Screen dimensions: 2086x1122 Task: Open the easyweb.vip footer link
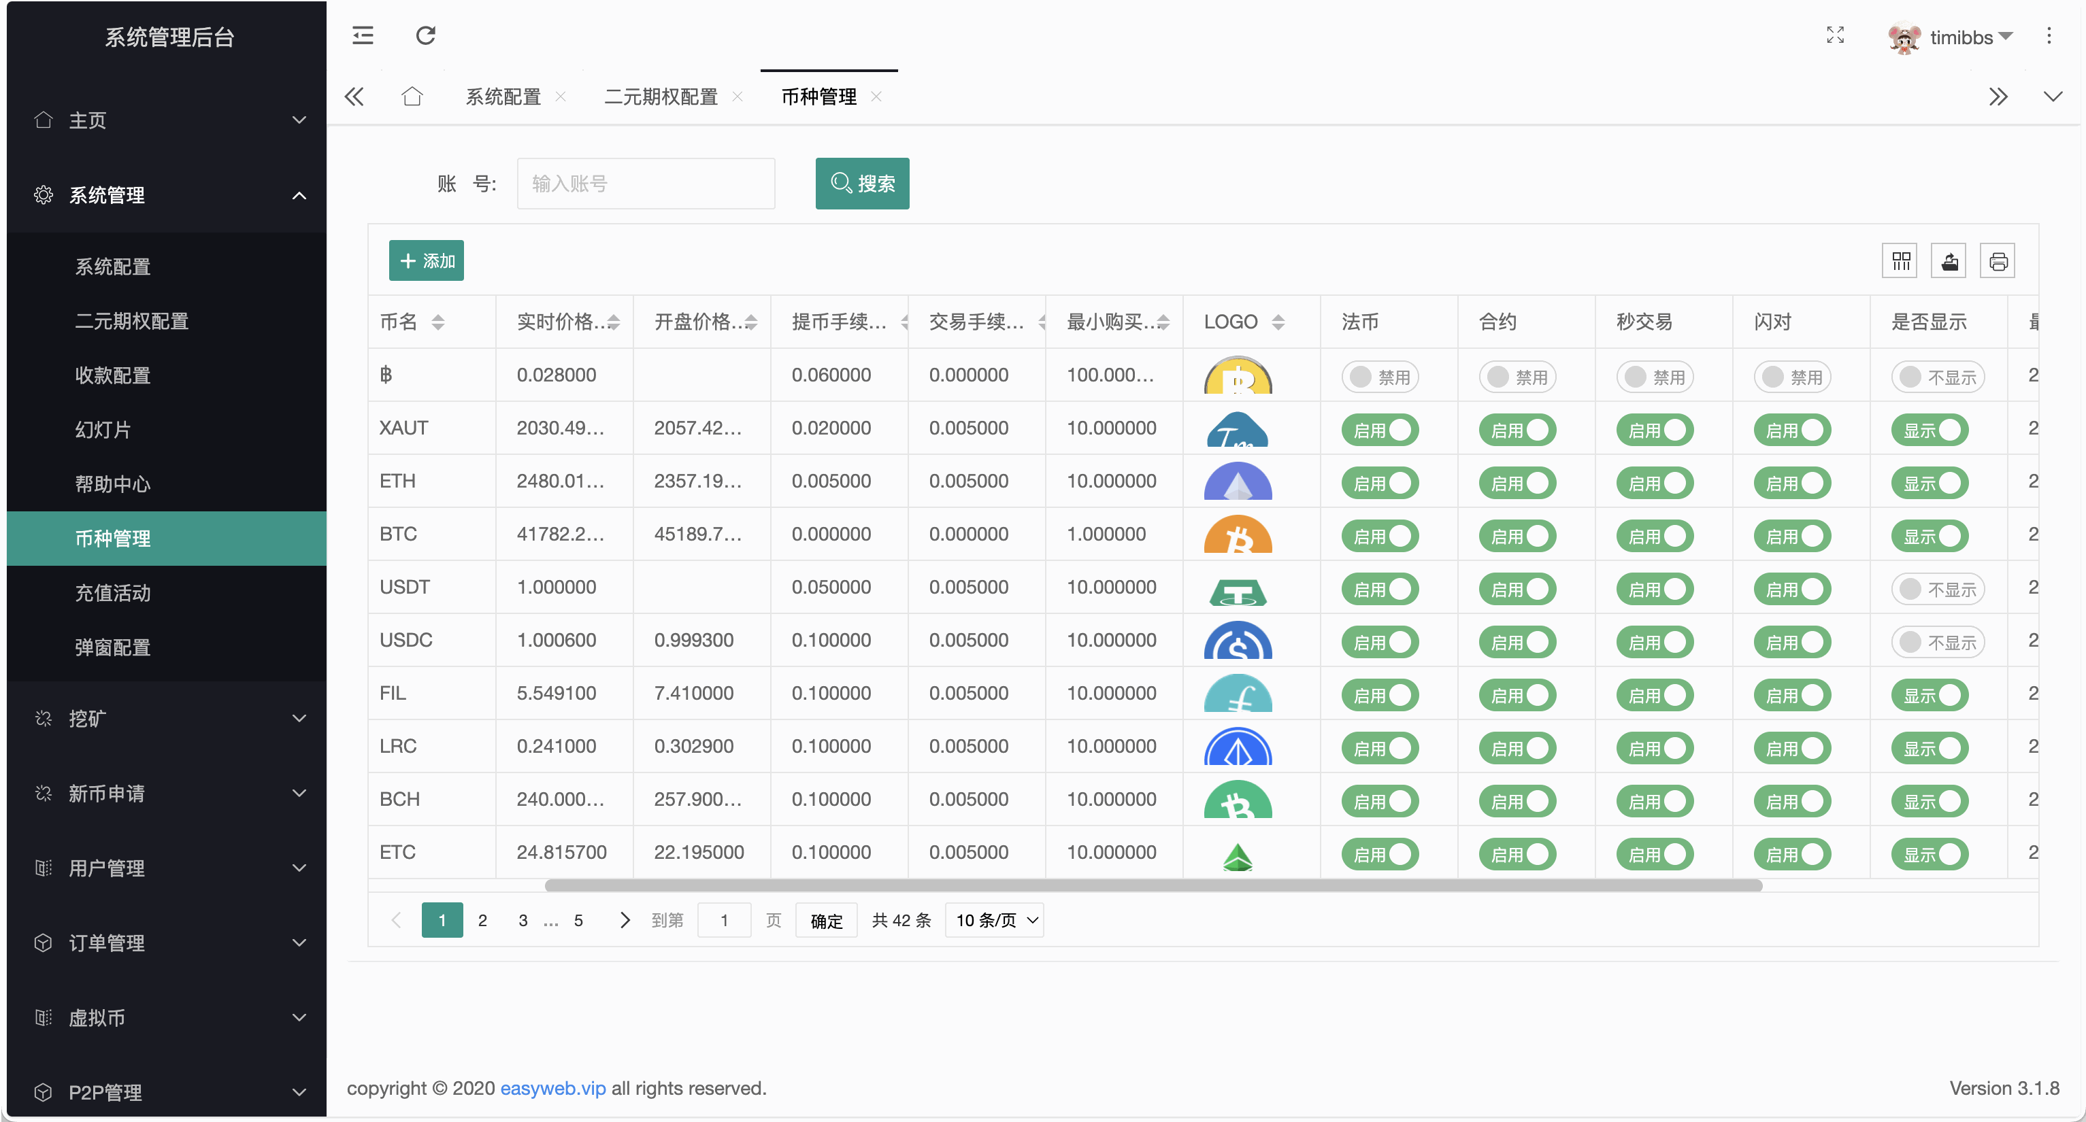553,1088
